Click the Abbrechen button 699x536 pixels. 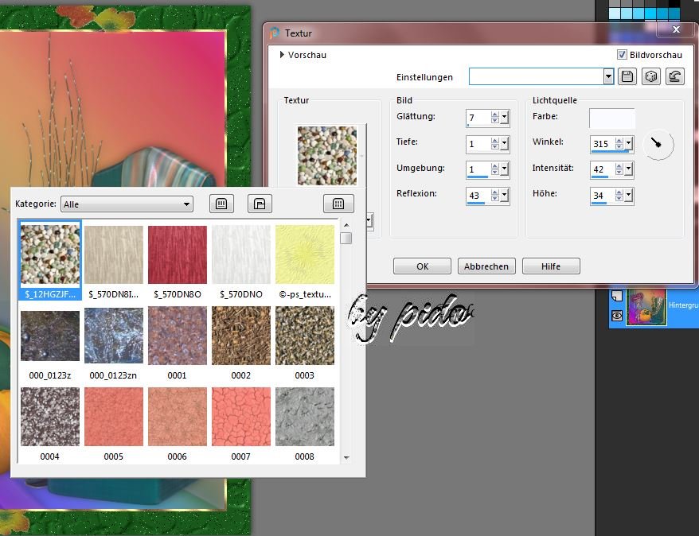[x=486, y=266]
